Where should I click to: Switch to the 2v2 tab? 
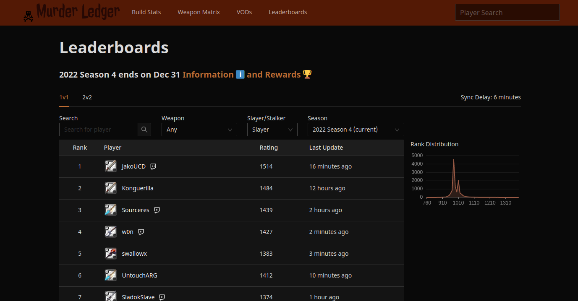click(x=87, y=97)
